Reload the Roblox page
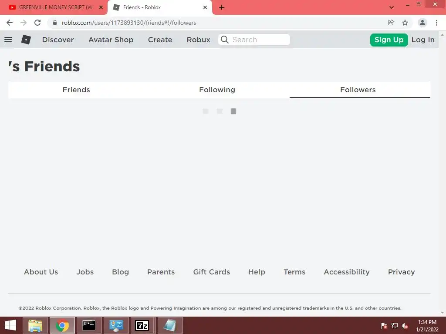Screen dimensions: 446x334 (x=37, y=23)
